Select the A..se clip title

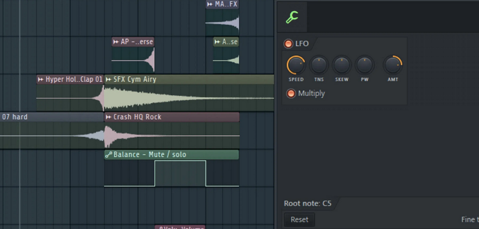click(x=230, y=42)
